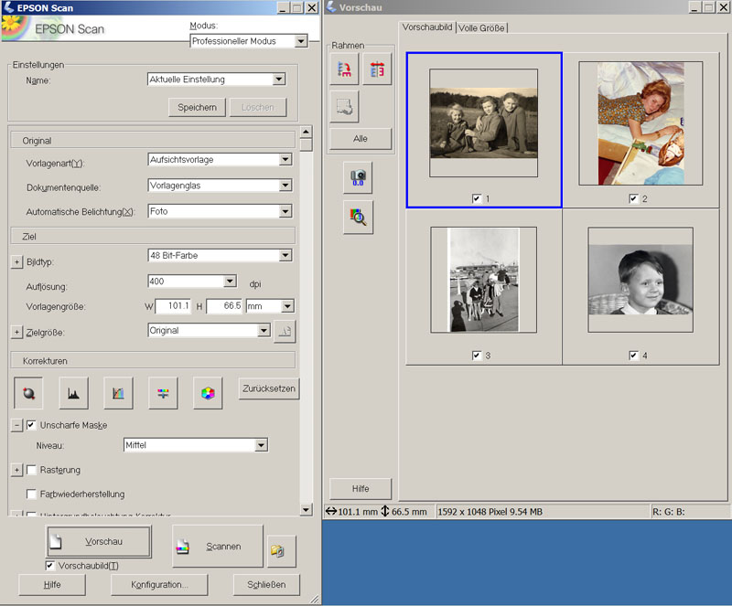Click the rotate frame icon under Rahmen
Image resolution: width=732 pixels, height=606 pixels.
(x=344, y=69)
